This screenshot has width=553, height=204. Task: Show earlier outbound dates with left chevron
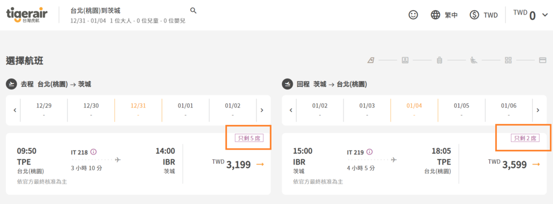pos(15,110)
